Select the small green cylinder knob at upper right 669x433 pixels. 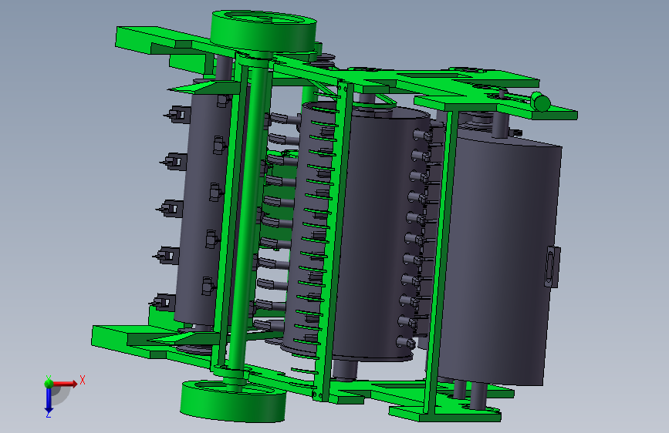541,102
